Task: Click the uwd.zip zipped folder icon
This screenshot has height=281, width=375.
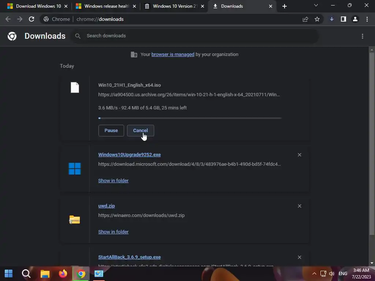Action: 75,220
